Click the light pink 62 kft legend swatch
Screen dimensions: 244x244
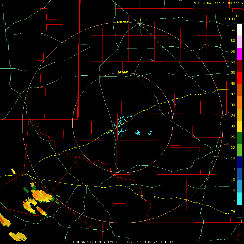(x=239, y=42)
